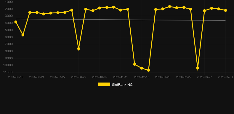Select the March 2026 dip point near 10400
234x114 pixels.
[x=198, y=68]
